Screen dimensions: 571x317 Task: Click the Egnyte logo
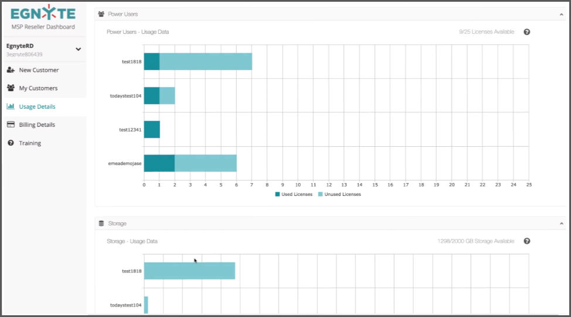pos(43,12)
